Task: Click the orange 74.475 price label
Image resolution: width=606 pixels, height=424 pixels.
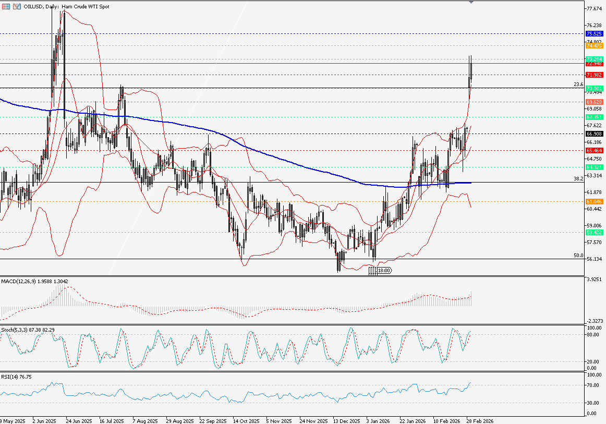Action: [595, 46]
